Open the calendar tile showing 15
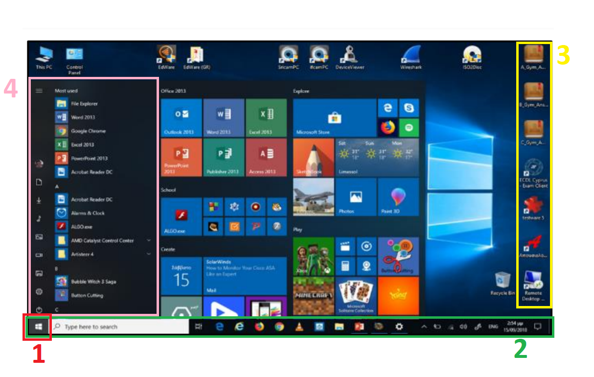The width and height of the screenshot is (594, 377). 181,276
